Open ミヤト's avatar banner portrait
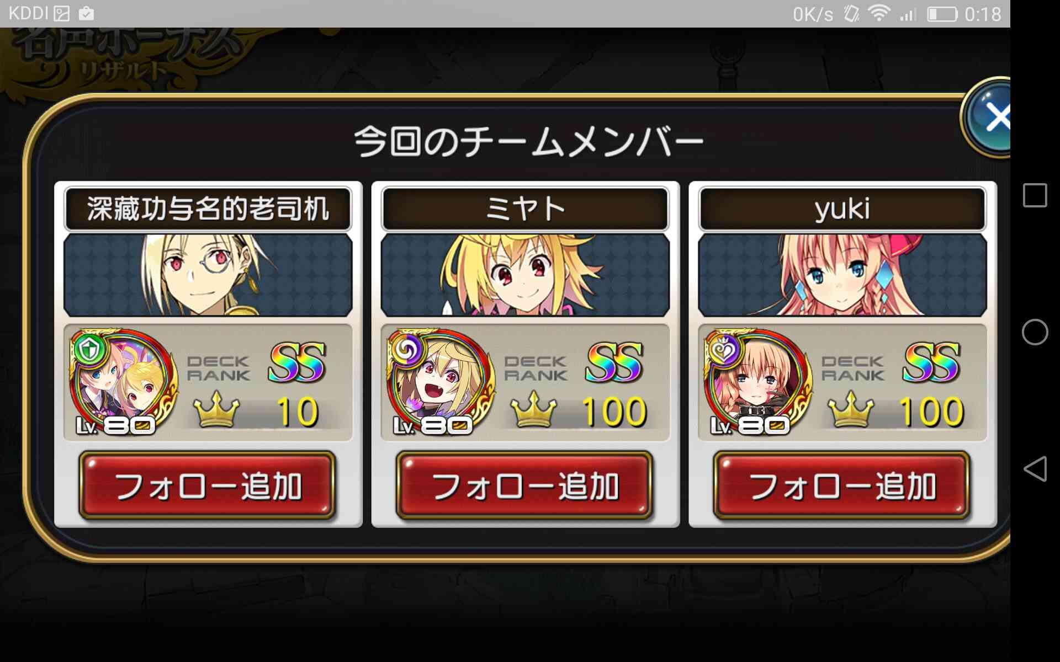The height and width of the screenshot is (662, 1060). pyautogui.click(x=525, y=275)
